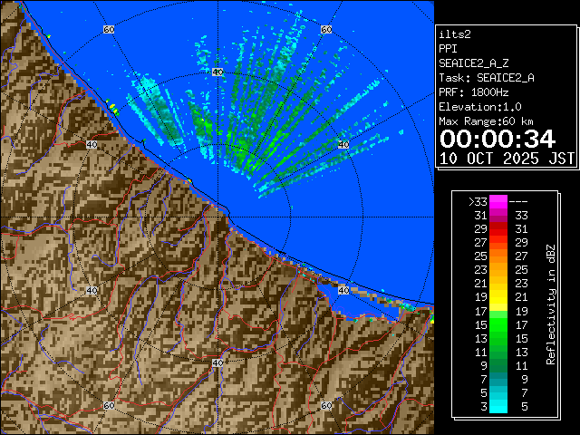The width and height of the screenshot is (580, 435).
Task: Click the Reflectivity in dBZ axis label
Action: click(x=550, y=304)
